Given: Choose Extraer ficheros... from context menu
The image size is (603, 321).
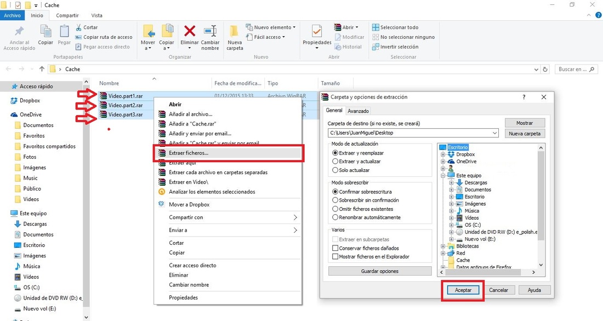Looking at the screenshot, I should tap(229, 153).
